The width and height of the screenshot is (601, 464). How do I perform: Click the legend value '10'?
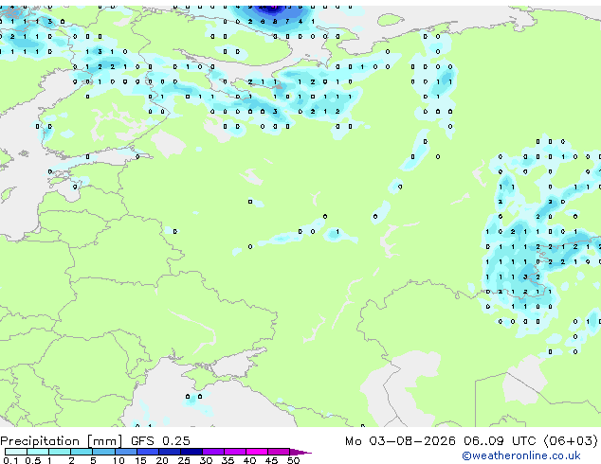[x=118, y=460]
